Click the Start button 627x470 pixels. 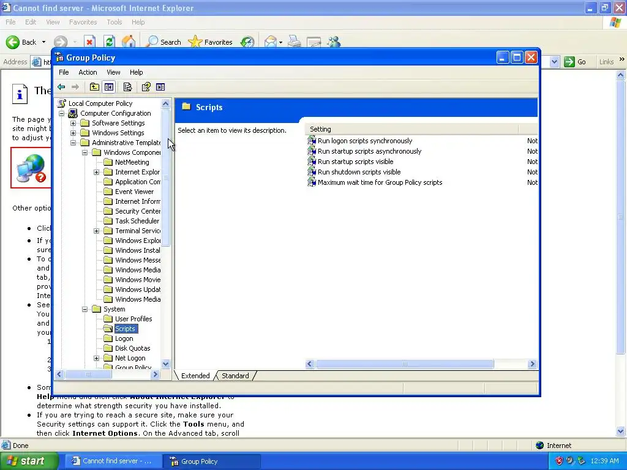[x=29, y=461]
